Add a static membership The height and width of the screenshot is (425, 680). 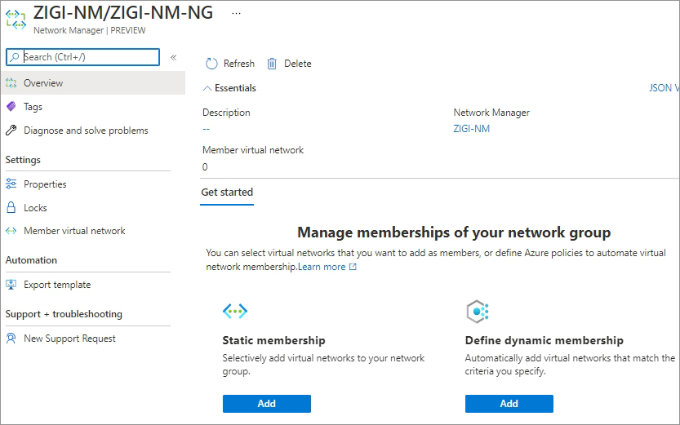(x=266, y=404)
